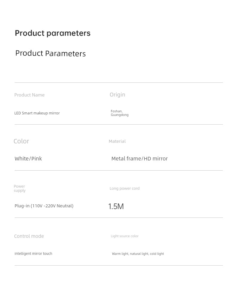Select the 'Color' label
The width and height of the screenshot is (236, 288).
[x=21, y=141]
